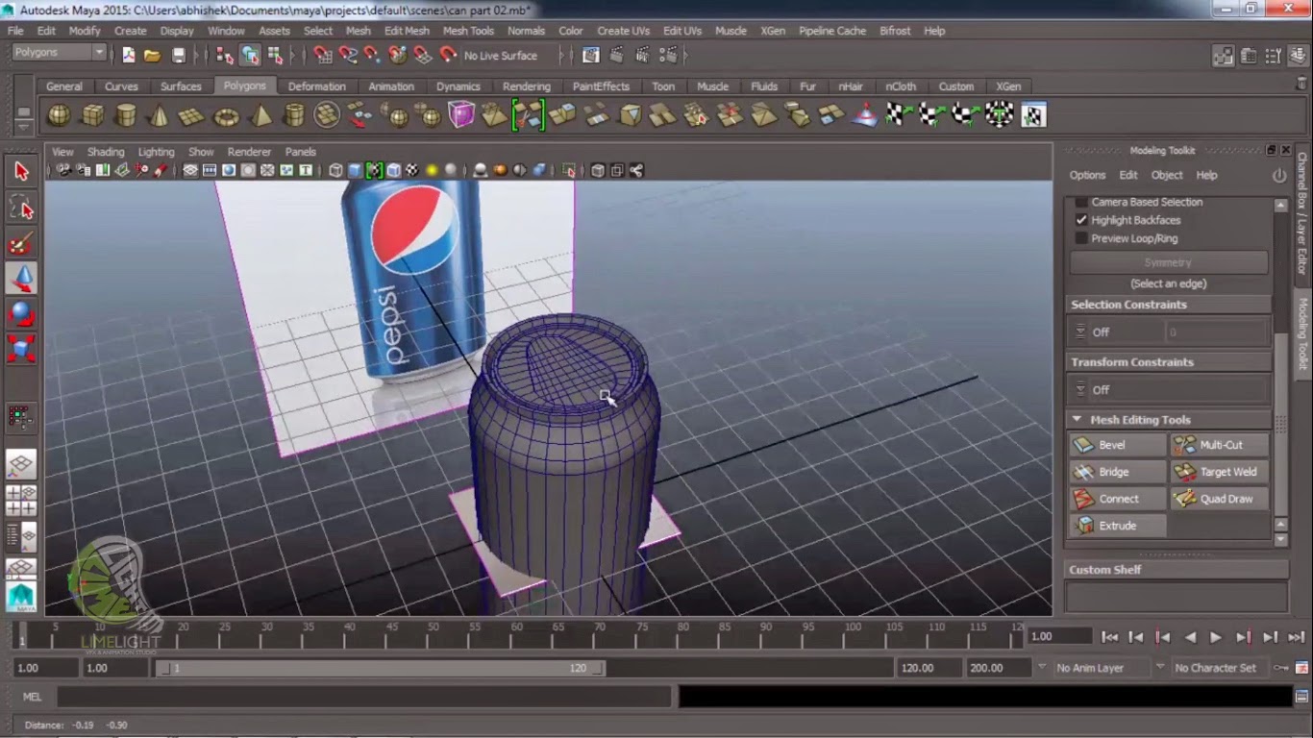Create a polygon torus from shelf
This screenshot has height=738, width=1313.
pyautogui.click(x=226, y=115)
